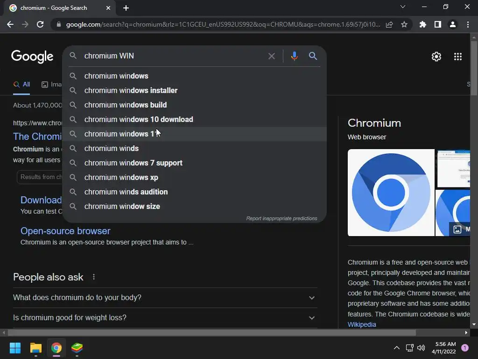The image size is (478, 359).
Task: Focus the address bar URL
Action: pyautogui.click(x=223, y=24)
